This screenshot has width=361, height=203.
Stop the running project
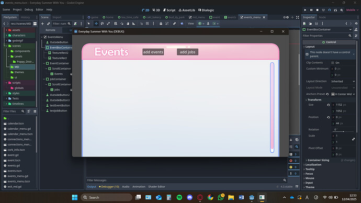(x=317, y=10)
